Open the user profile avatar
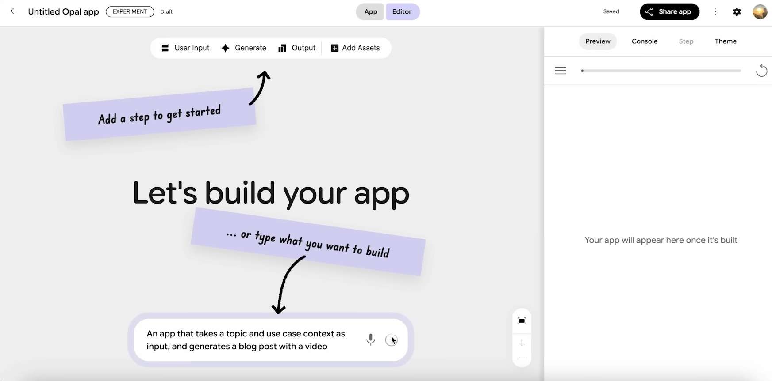This screenshot has width=772, height=381. click(760, 12)
